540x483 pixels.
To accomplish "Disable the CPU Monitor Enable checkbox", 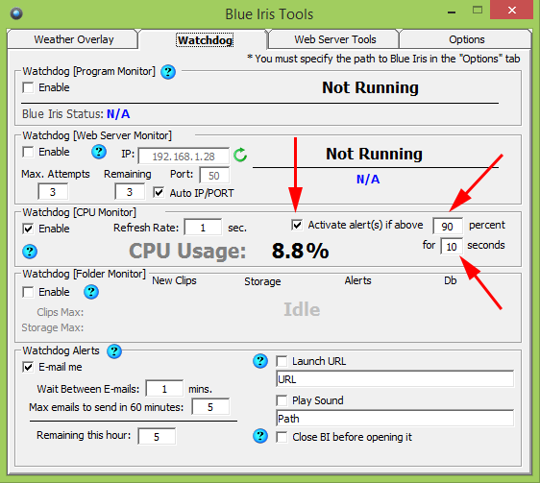I will coord(28,229).
